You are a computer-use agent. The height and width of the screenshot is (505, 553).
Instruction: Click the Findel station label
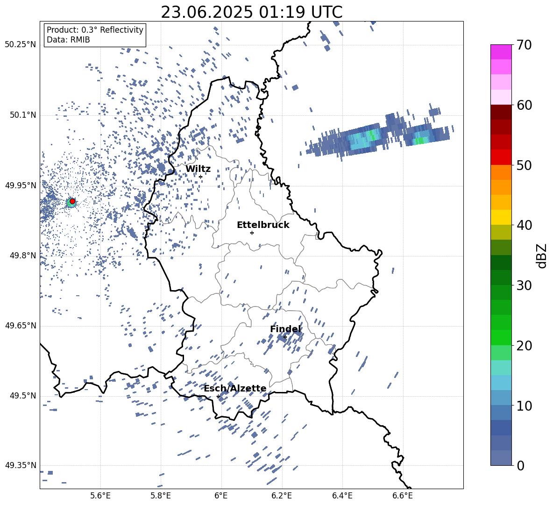[x=286, y=329]
